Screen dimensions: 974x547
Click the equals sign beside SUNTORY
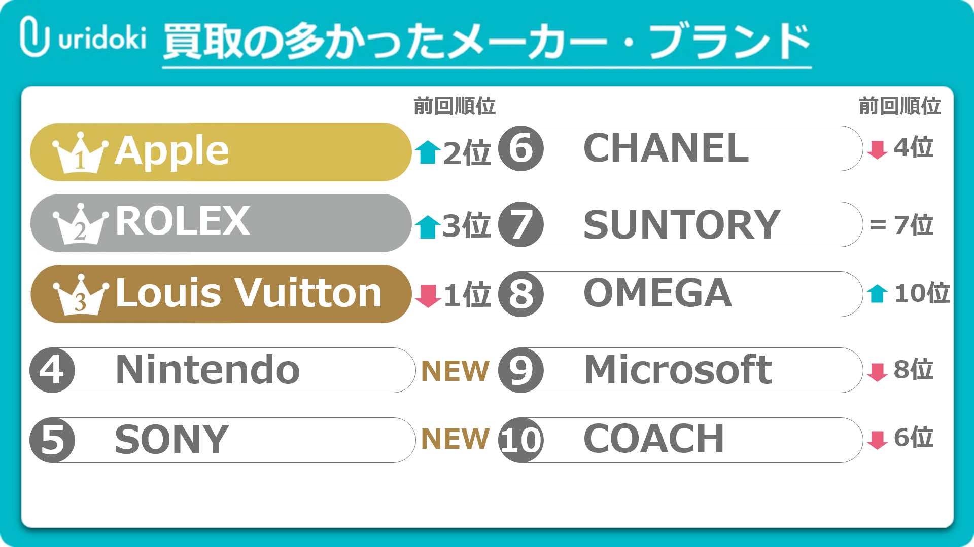[878, 224]
